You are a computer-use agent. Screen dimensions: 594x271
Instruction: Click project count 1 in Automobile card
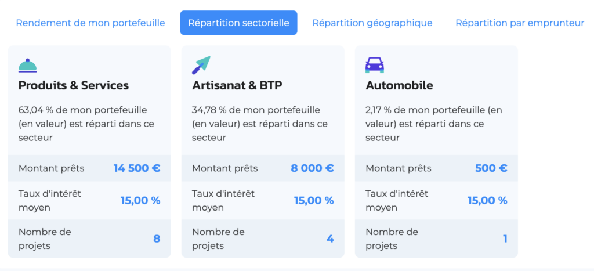point(504,239)
